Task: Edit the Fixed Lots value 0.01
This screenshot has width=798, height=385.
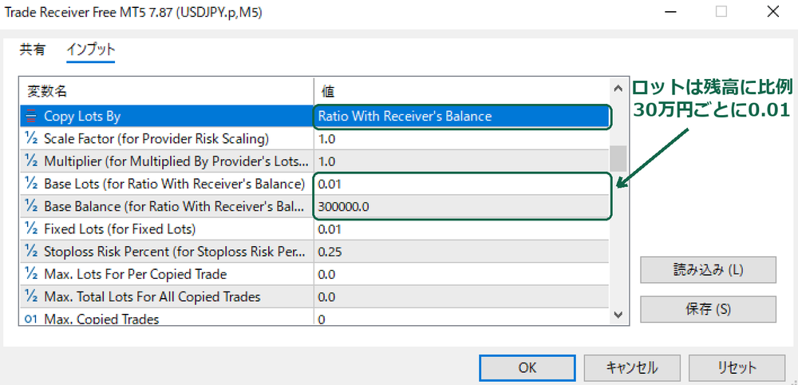Action: click(461, 229)
